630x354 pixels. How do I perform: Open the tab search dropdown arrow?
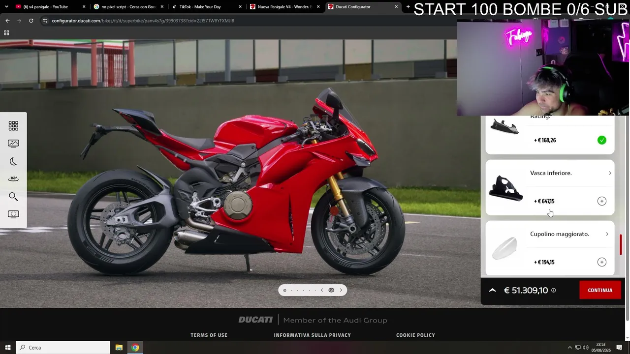pos(6,7)
